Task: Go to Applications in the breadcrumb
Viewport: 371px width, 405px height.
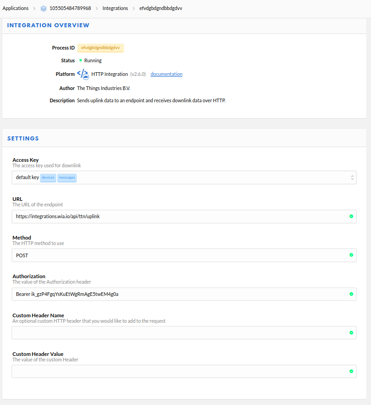Action: pyautogui.click(x=15, y=8)
